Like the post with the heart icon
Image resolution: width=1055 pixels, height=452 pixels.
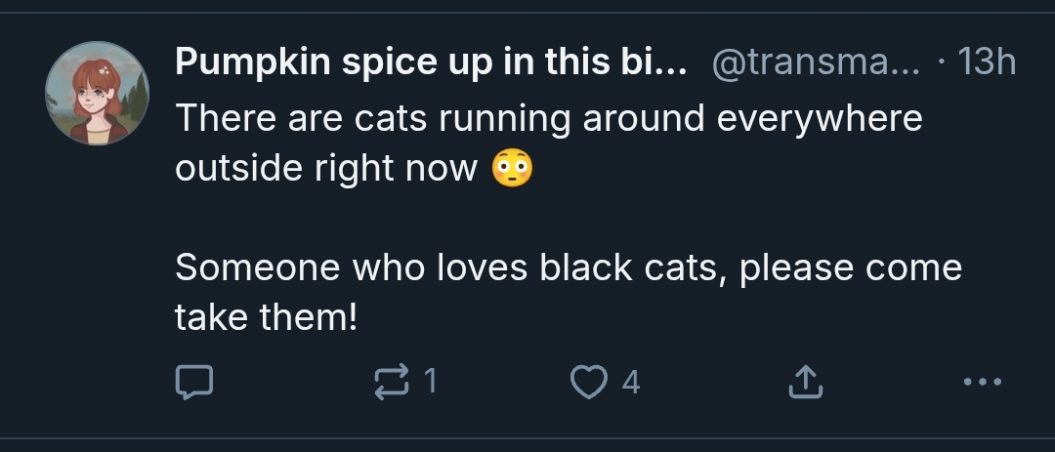(x=589, y=382)
